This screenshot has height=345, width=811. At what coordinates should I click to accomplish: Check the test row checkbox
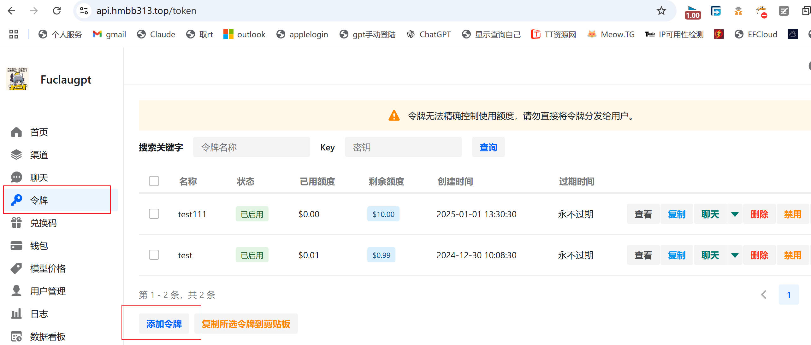154,255
